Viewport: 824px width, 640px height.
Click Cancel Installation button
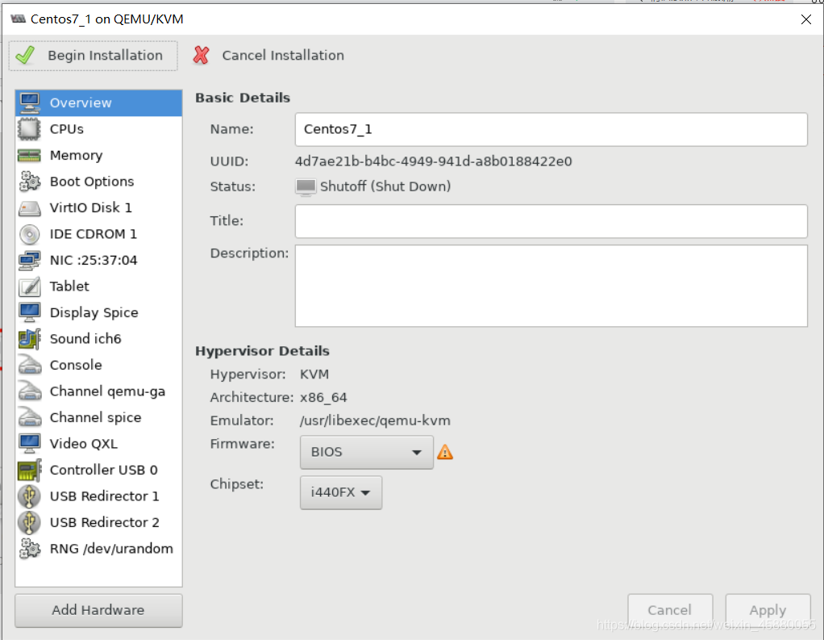point(268,55)
